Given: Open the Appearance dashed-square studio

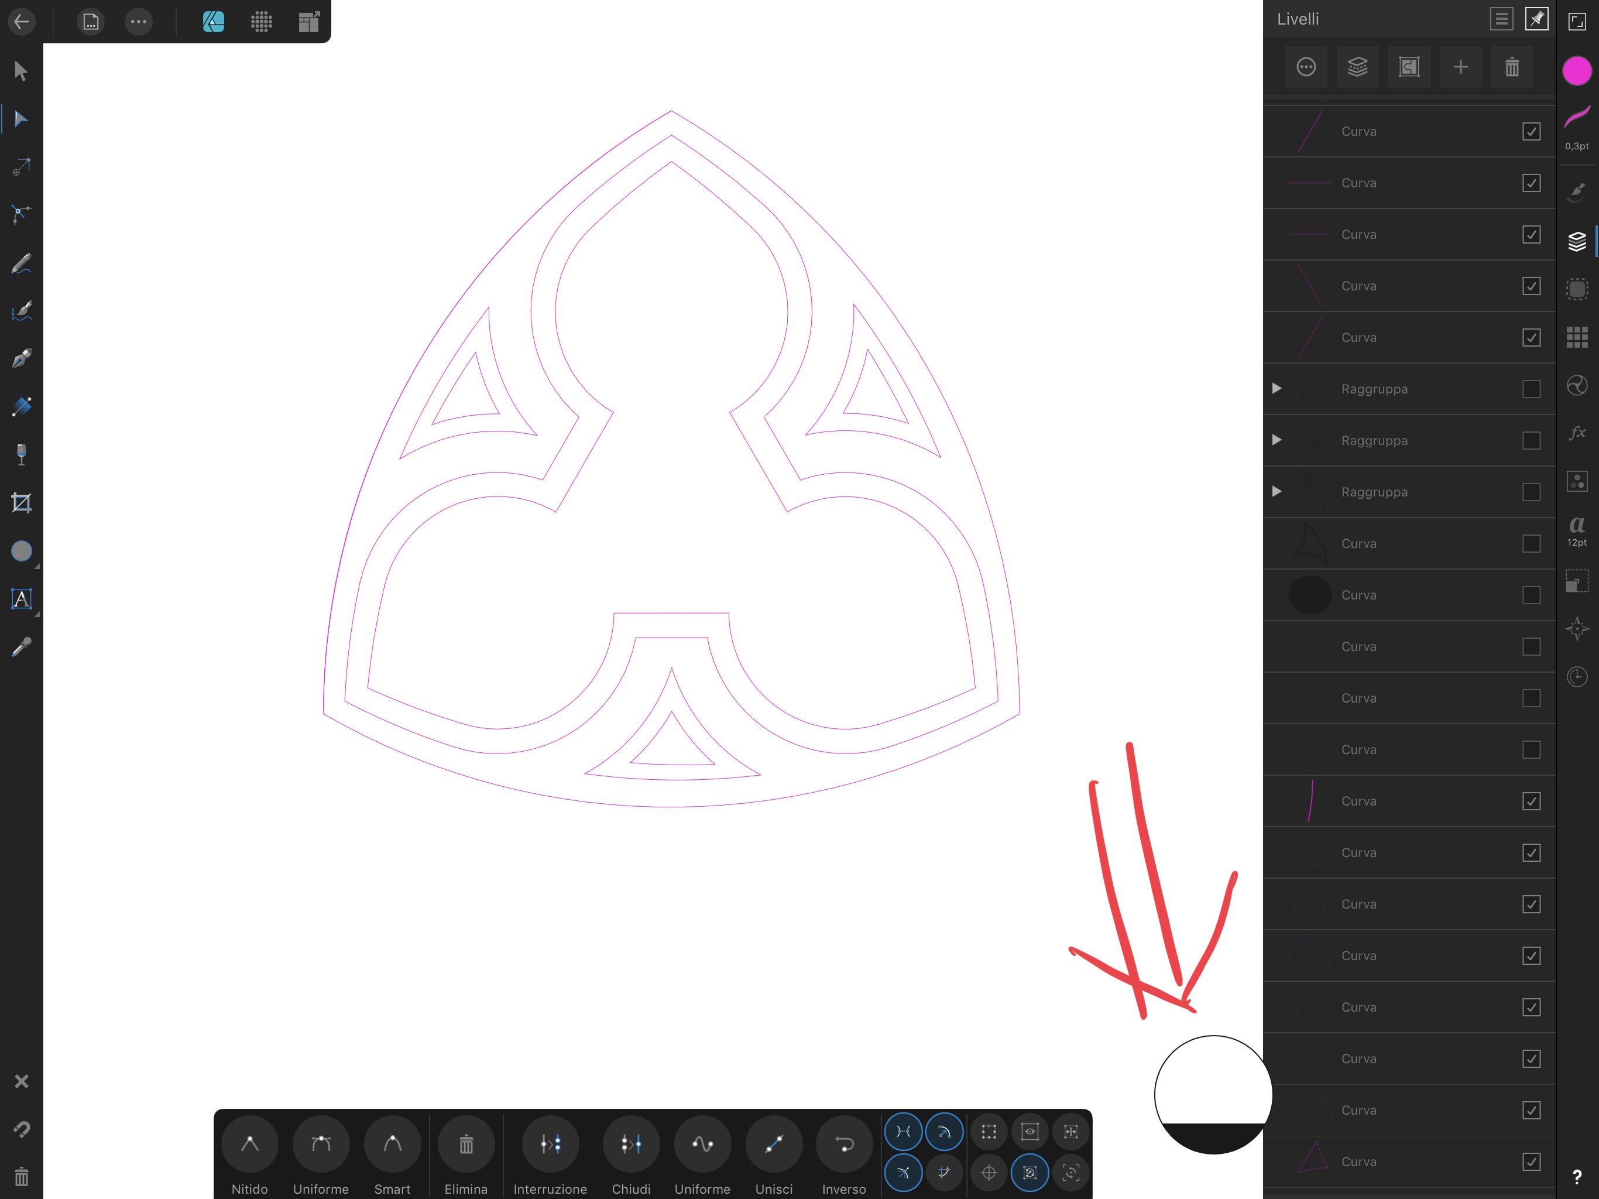Looking at the screenshot, I should [x=1577, y=289].
